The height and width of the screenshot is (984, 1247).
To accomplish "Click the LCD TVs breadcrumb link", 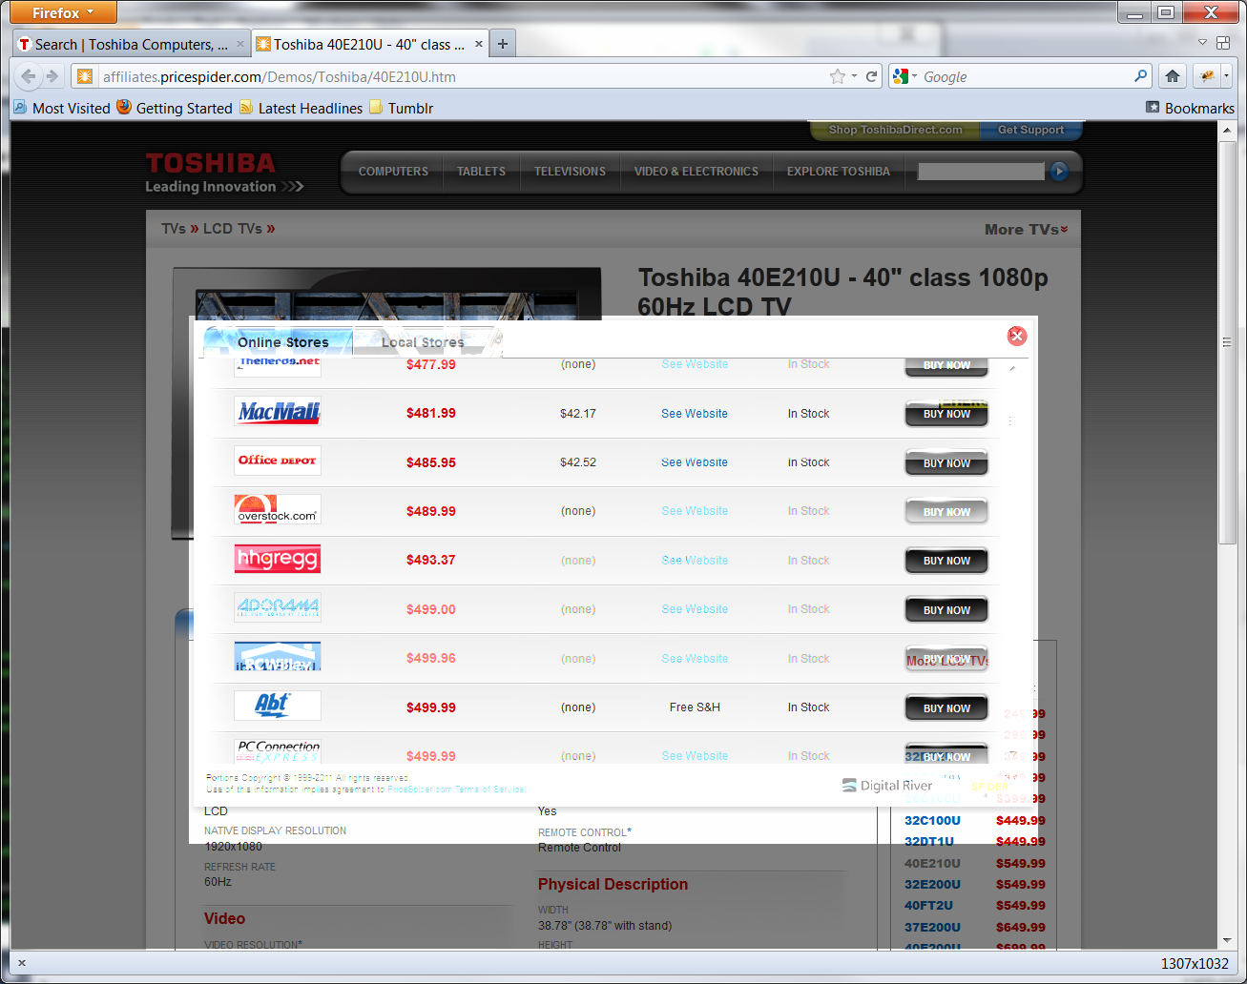I will click(x=233, y=229).
